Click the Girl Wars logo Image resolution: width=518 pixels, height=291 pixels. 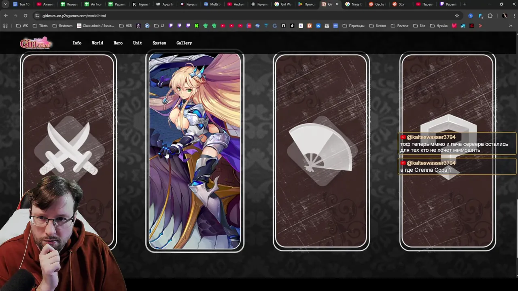coord(36,43)
